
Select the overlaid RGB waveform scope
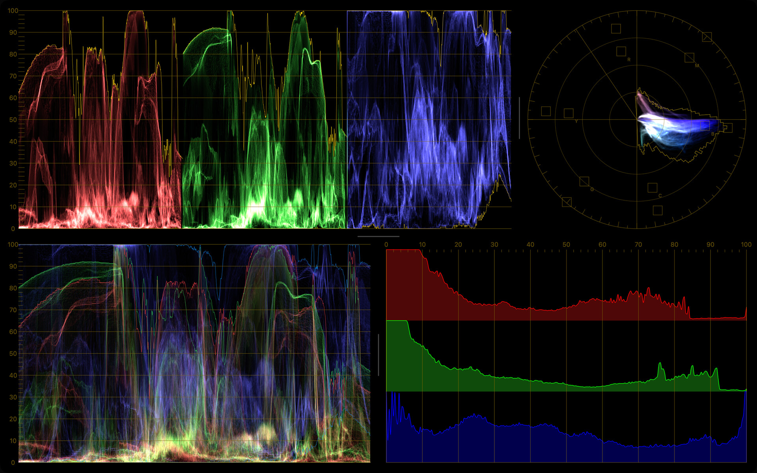coord(194,353)
